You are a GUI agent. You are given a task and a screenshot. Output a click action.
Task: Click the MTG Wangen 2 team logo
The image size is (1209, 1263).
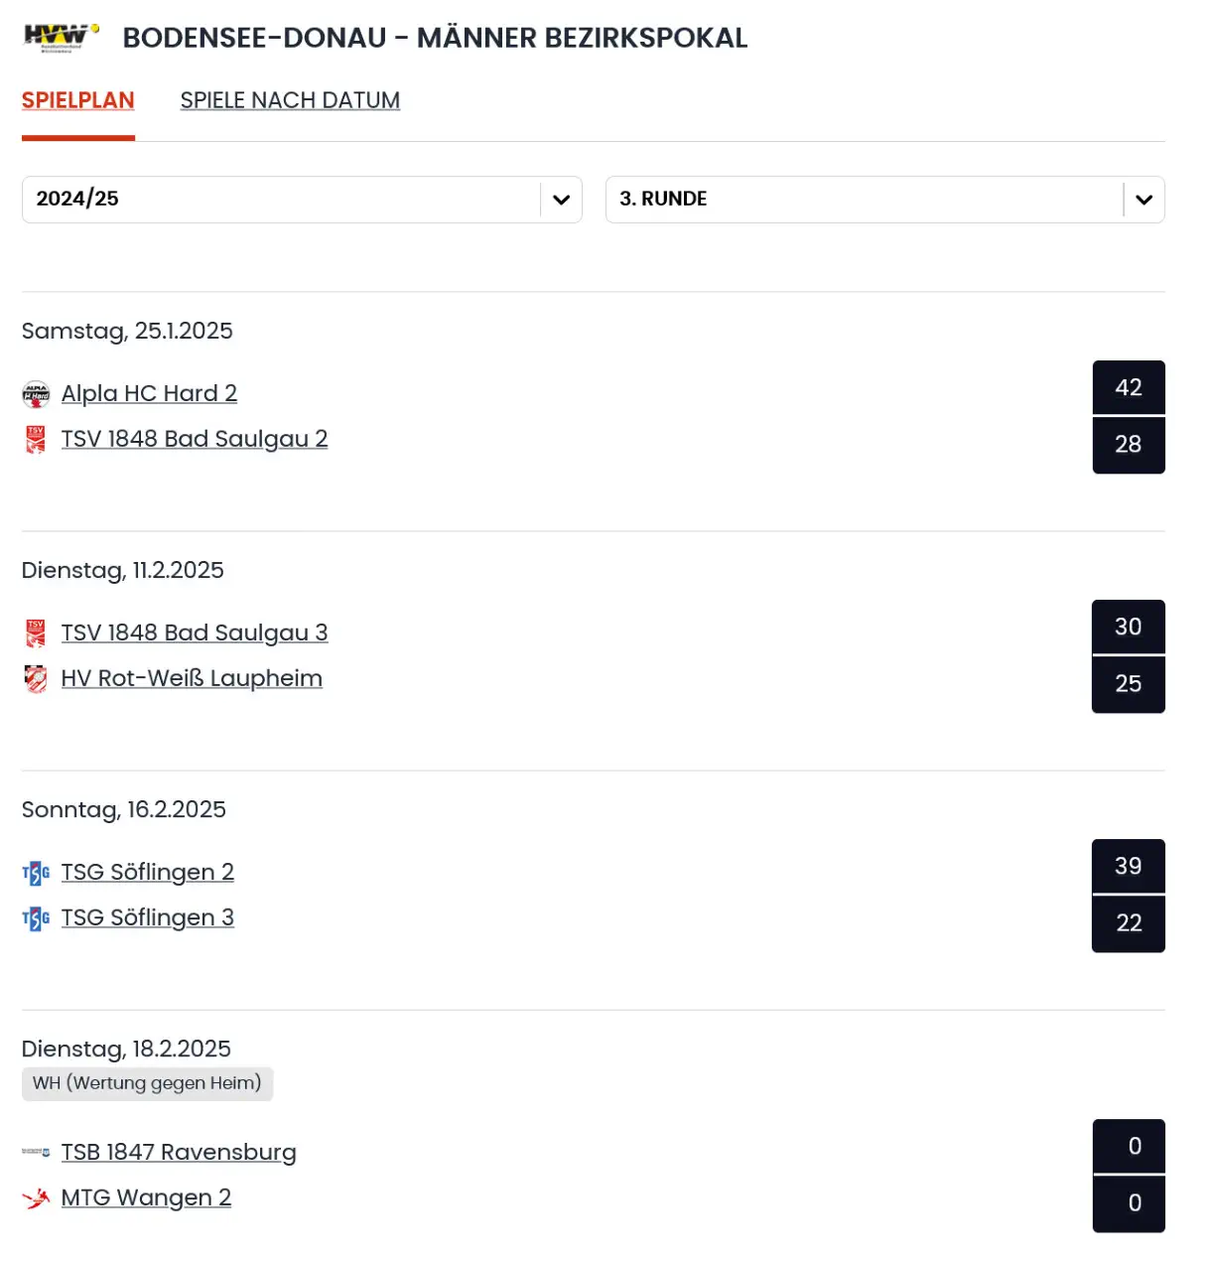coord(36,1198)
